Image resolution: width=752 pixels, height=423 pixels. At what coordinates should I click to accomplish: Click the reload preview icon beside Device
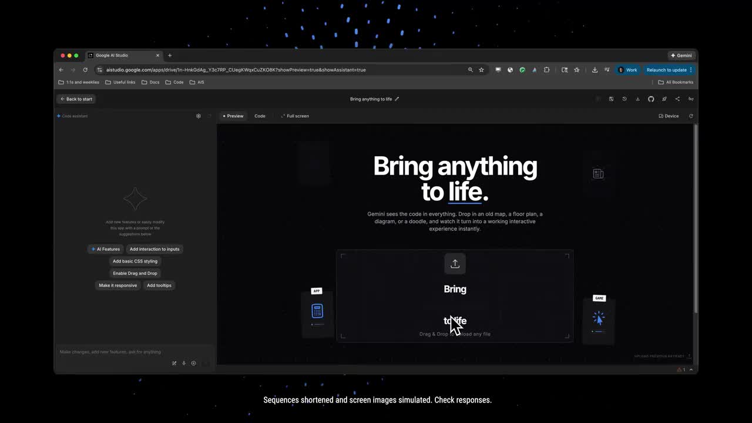pos(691,116)
